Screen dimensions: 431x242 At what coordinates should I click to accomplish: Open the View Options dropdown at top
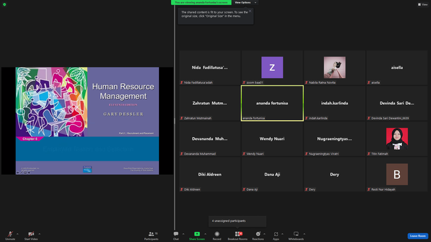coord(245,3)
